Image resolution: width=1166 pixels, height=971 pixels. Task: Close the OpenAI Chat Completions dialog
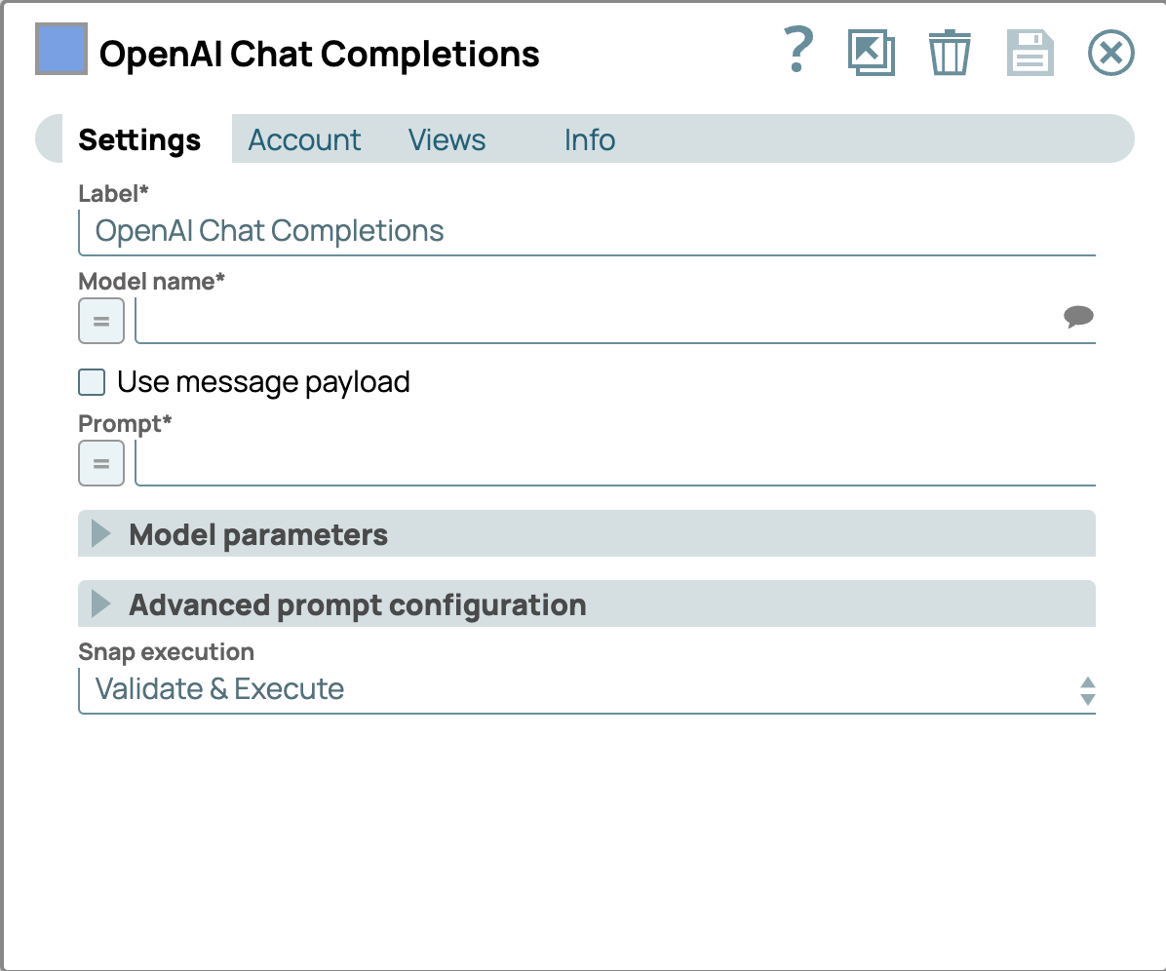[x=1110, y=53]
